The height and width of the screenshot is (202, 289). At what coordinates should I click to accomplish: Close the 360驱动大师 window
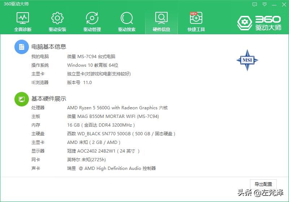coord(284,4)
